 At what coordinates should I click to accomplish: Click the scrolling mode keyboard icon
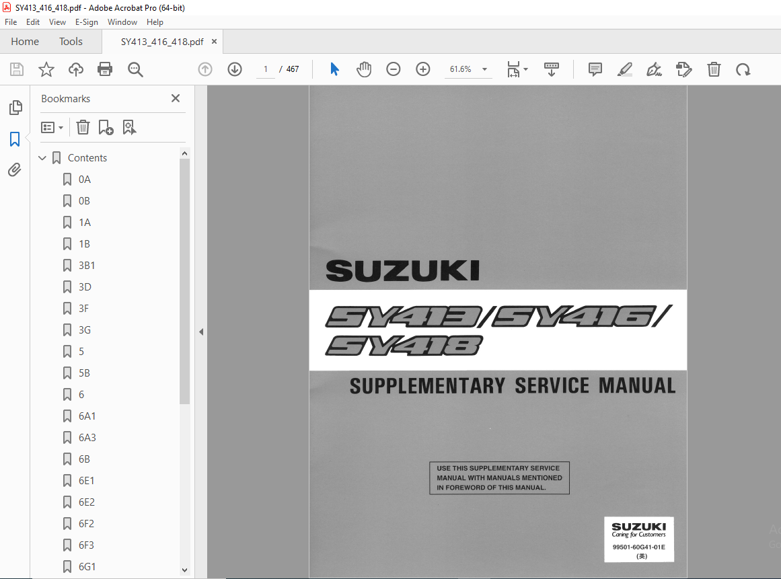(552, 69)
